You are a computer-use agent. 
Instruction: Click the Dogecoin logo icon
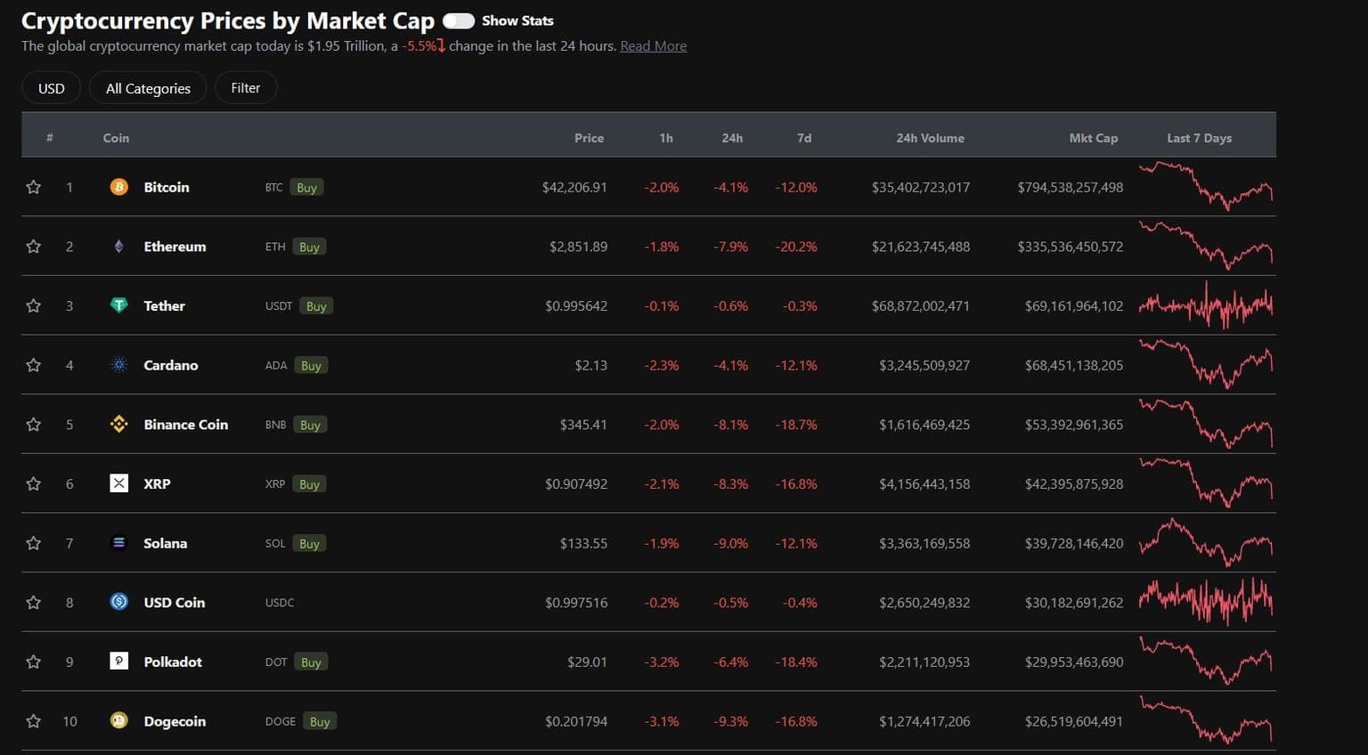[x=118, y=721]
